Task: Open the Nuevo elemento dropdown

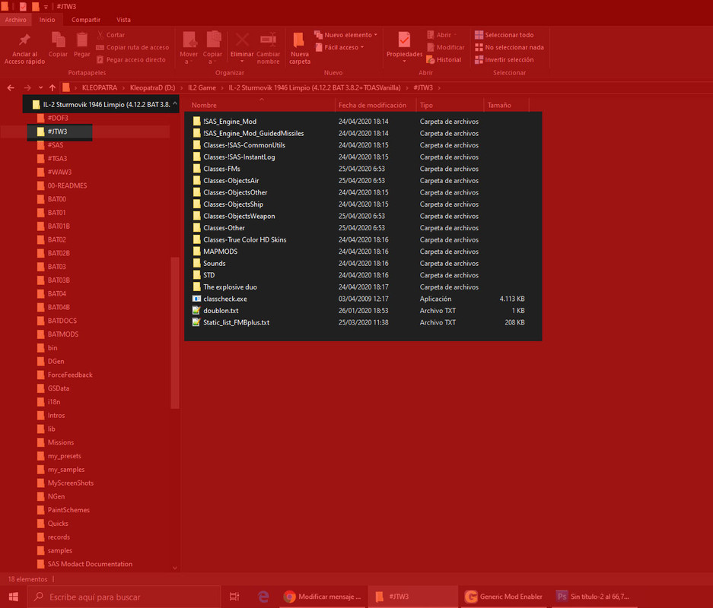Action: tap(345, 35)
